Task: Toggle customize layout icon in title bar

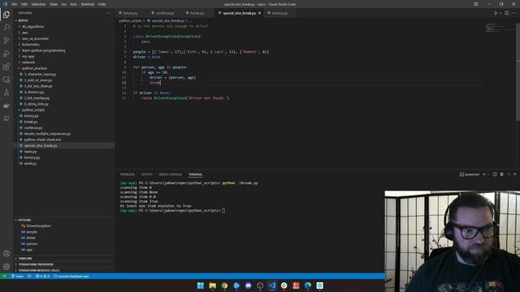Action: (x=476, y=4)
